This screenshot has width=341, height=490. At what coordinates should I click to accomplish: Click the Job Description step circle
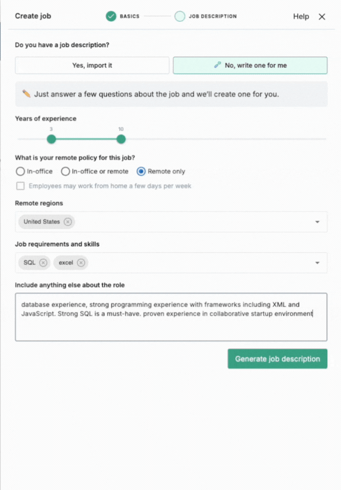(180, 16)
